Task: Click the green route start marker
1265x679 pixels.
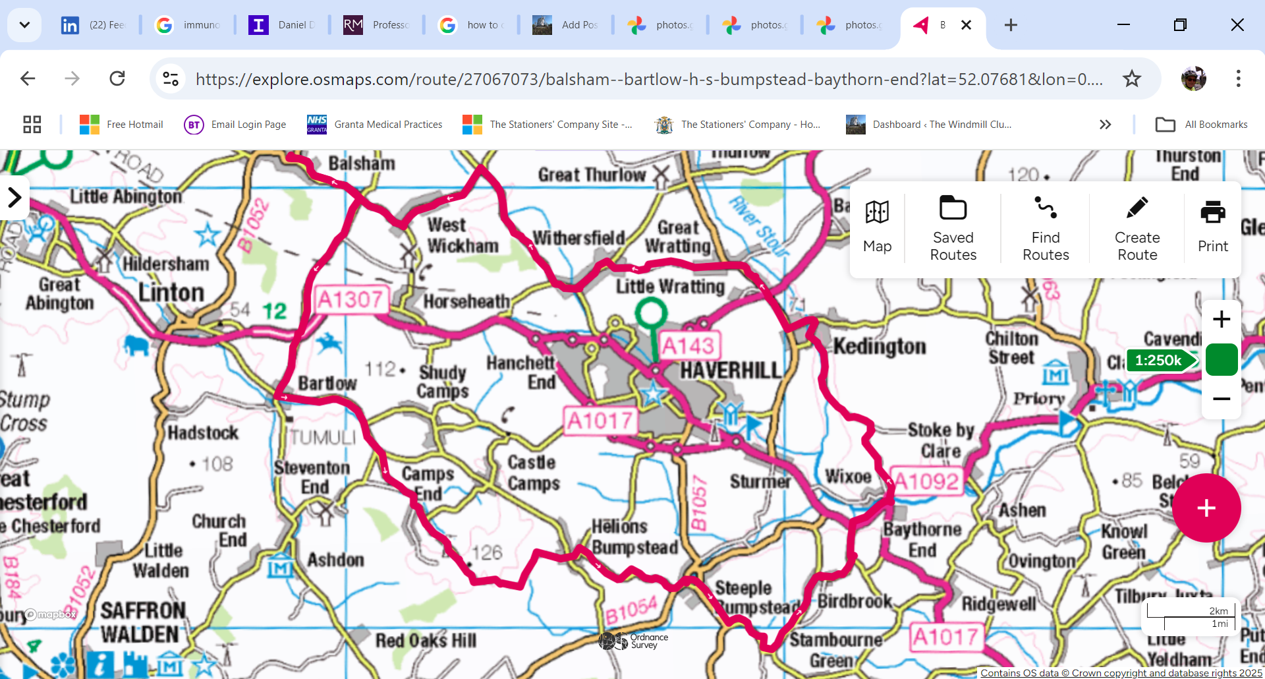Action: click(x=651, y=313)
